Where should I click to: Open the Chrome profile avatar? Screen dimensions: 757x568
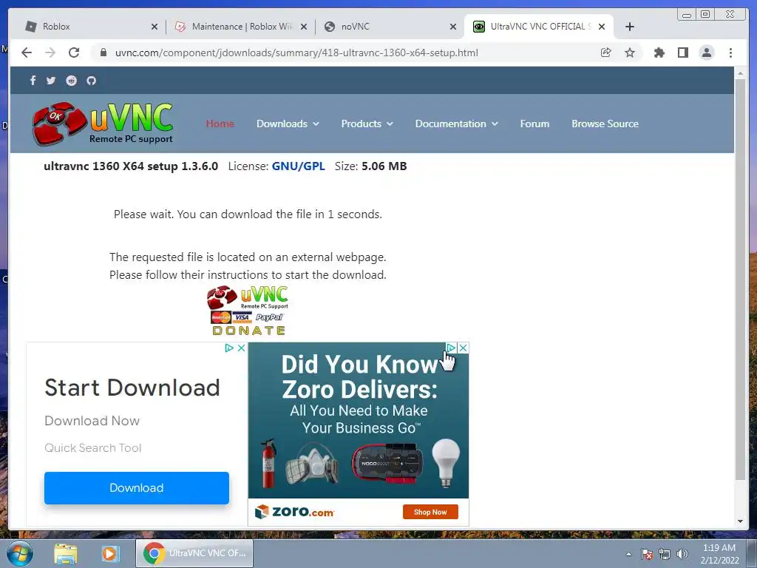tap(706, 53)
